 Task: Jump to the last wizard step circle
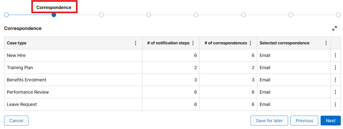(338, 15)
